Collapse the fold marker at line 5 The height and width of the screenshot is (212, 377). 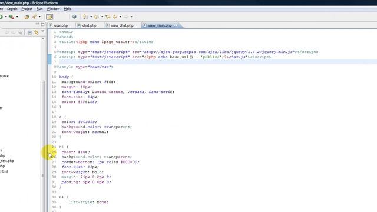pyautogui.click(x=58, y=52)
